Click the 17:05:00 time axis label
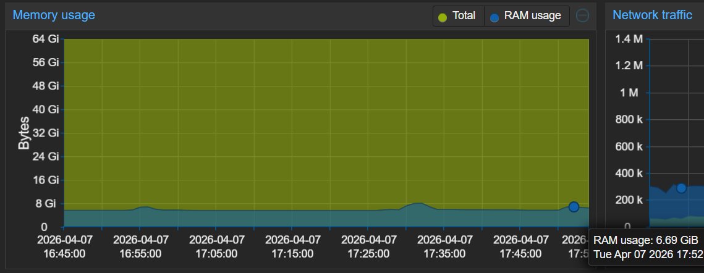This screenshot has width=704, height=273. [216, 246]
